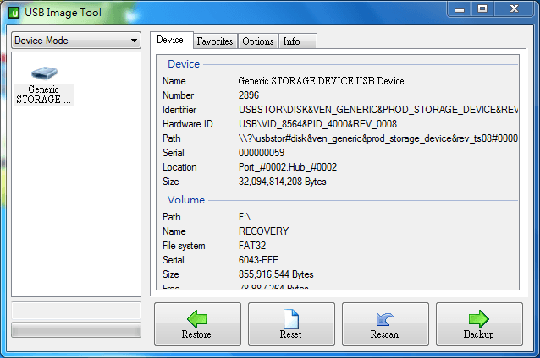Viewport: 540px width, 358px height.
Task: Click the volume name value RECOVERY
Action: click(x=263, y=231)
